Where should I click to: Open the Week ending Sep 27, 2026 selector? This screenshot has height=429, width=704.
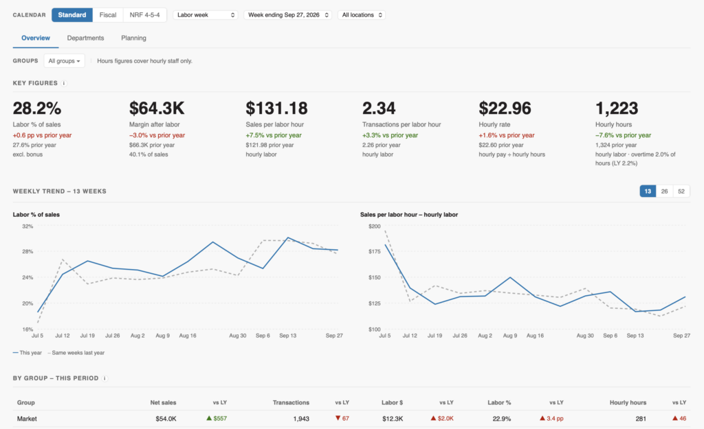287,15
